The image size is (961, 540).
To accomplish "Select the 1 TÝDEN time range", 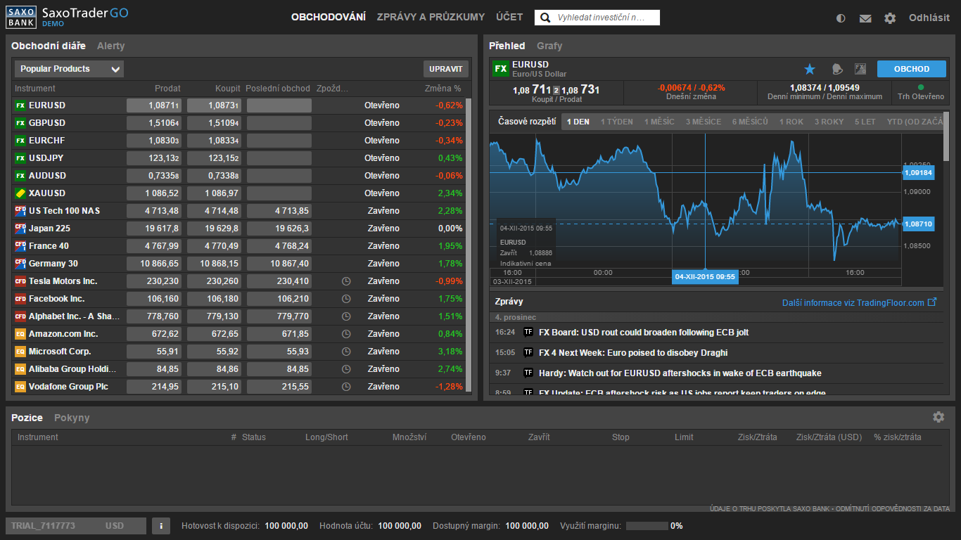I will [x=617, y=122].
